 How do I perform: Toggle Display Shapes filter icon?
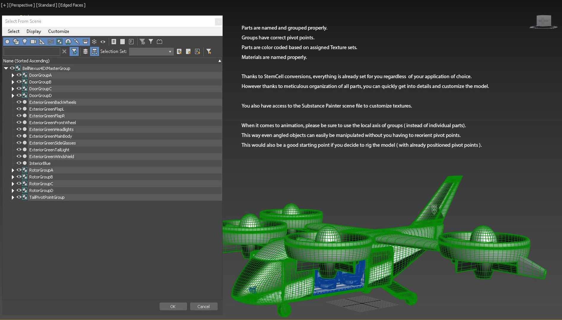coord(16,42)
